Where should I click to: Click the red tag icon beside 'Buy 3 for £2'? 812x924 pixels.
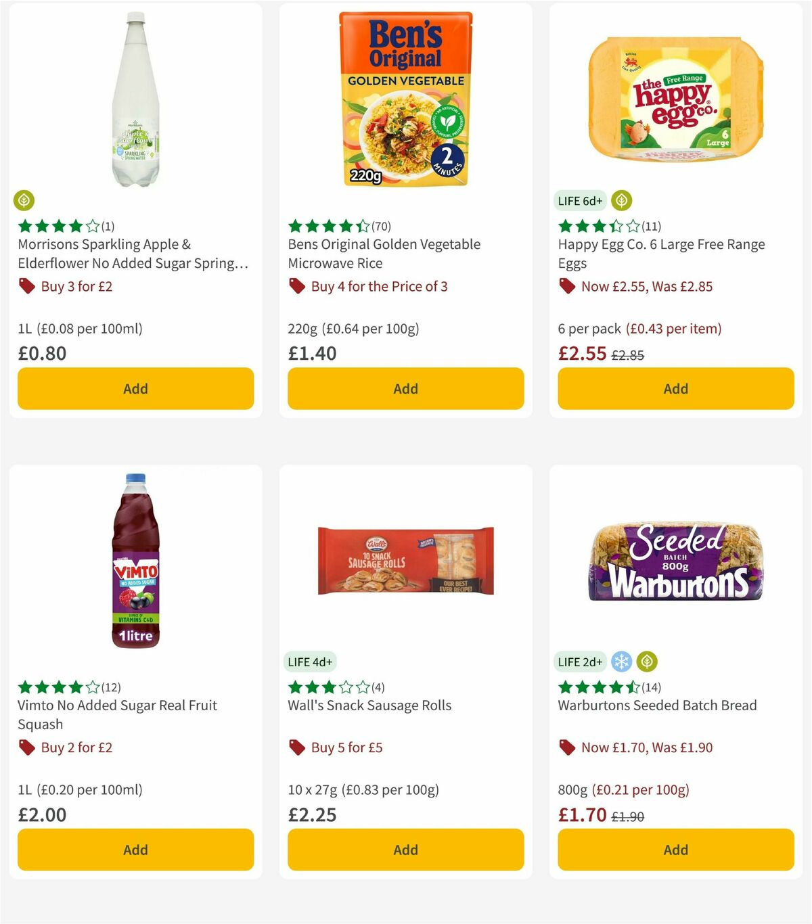[x=27, y=287]
